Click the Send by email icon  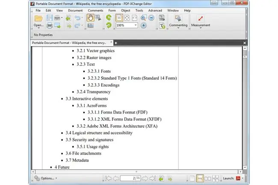(57, 26)
